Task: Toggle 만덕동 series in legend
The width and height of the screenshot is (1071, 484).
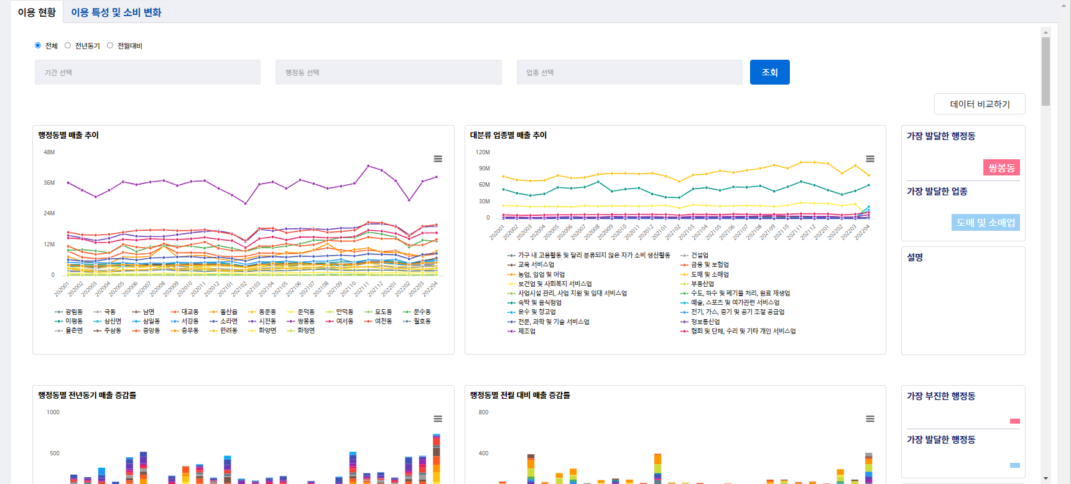Action: point(340,312)
